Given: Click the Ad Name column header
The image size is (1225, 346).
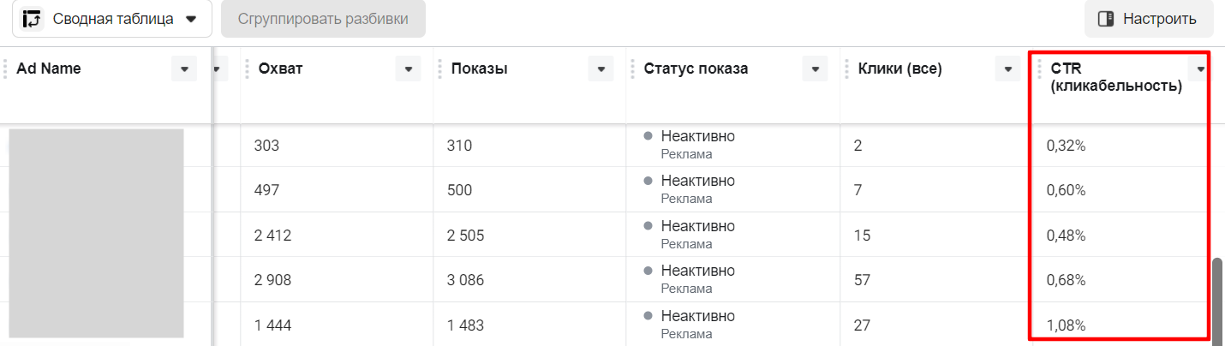Looking at the screenshot, I should click(x=49, y=69).
